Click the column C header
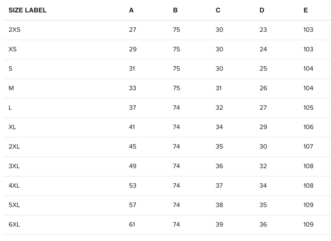 (218, 10)
